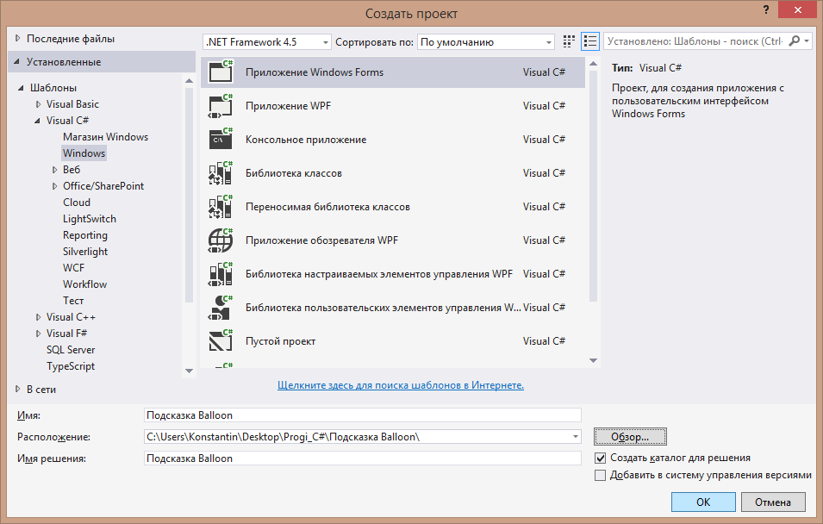Select the Silverlight template category
The image size is (823, 524).
pos(85,252)
